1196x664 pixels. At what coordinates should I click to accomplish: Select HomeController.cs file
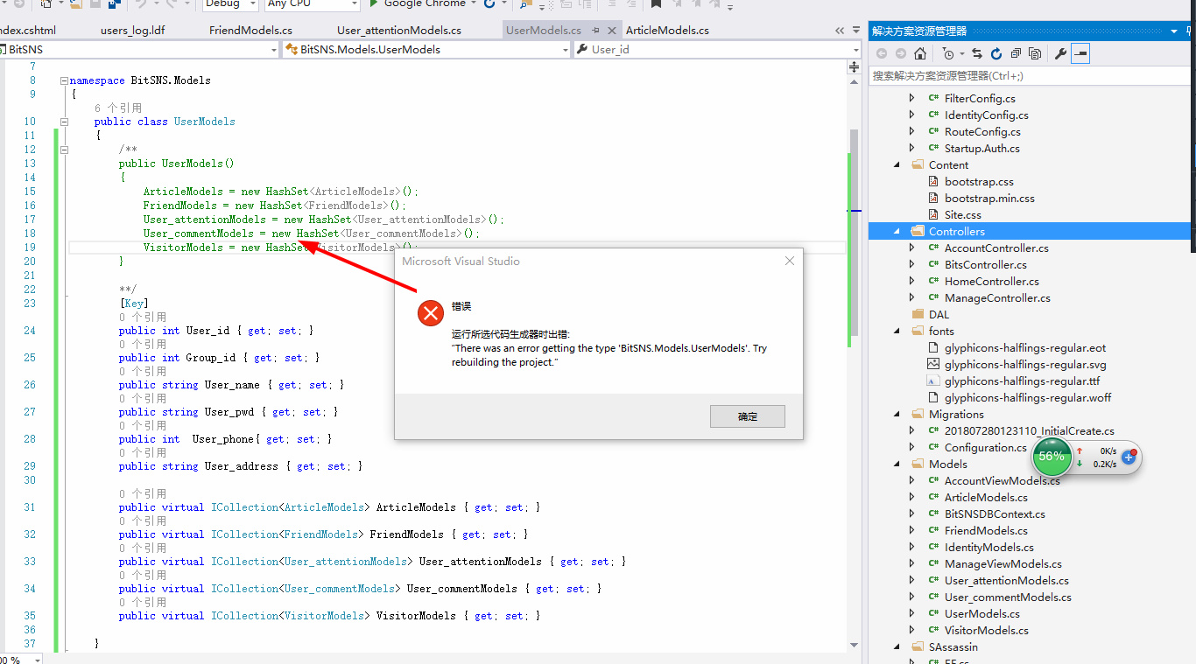[x=992, y=281]
